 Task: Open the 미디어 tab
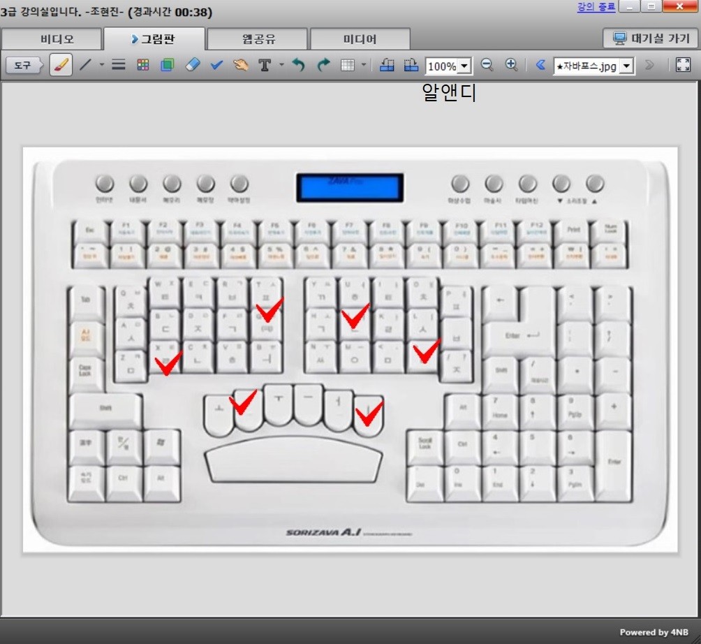pyautogui.click(x=360, y=38)
